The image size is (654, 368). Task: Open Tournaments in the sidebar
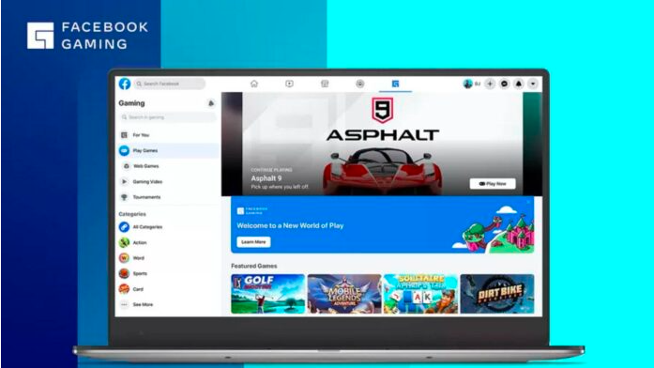coord(168,197)
